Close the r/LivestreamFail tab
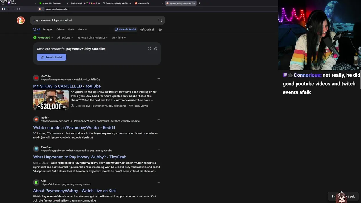This screenshot has height=203, width=361. (x=162, y=3)
